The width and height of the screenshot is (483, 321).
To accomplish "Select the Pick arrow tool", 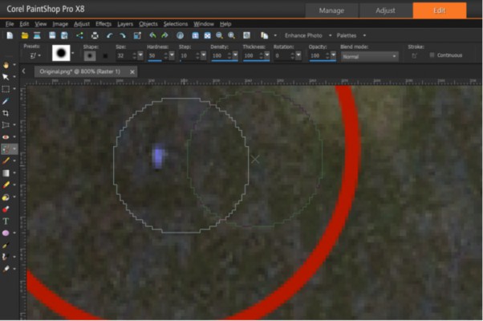I will point(6,77).
